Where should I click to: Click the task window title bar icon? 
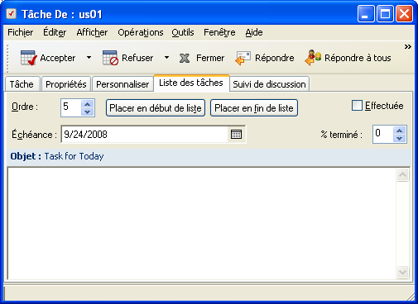point(12,13)
